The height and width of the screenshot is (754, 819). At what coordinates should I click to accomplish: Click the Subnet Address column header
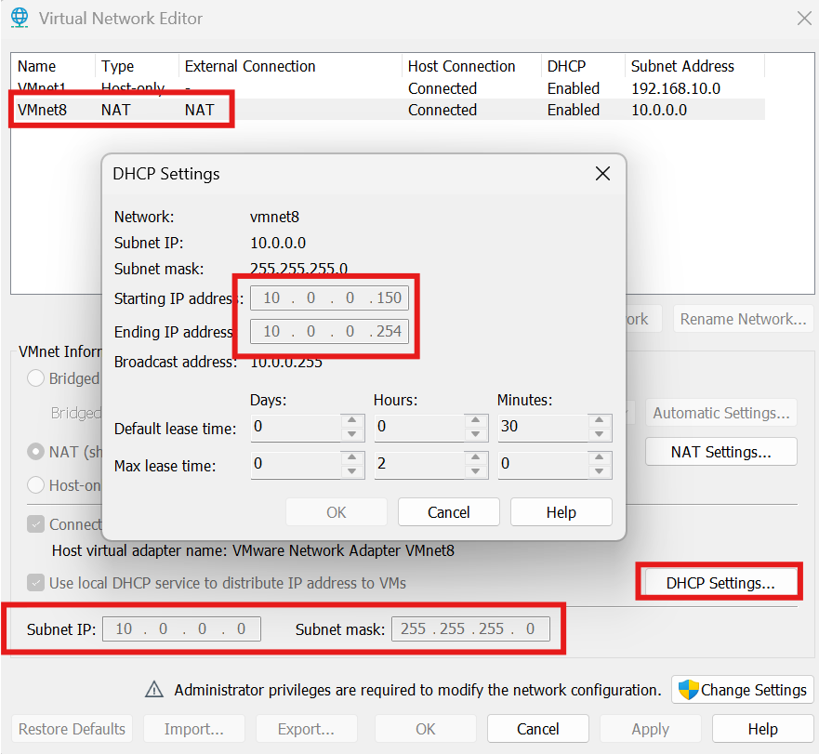[x=694, y=66]
